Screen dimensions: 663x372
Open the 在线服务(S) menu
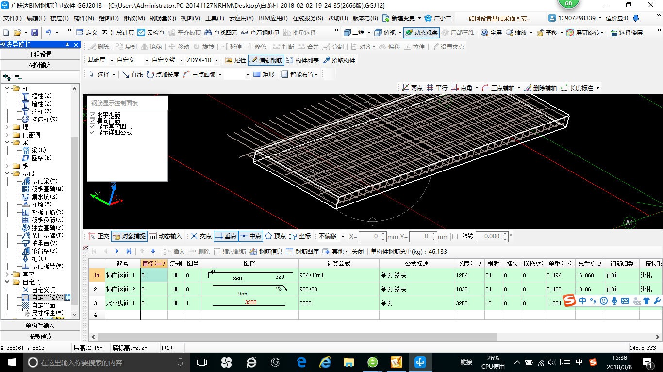click(308, 18)
